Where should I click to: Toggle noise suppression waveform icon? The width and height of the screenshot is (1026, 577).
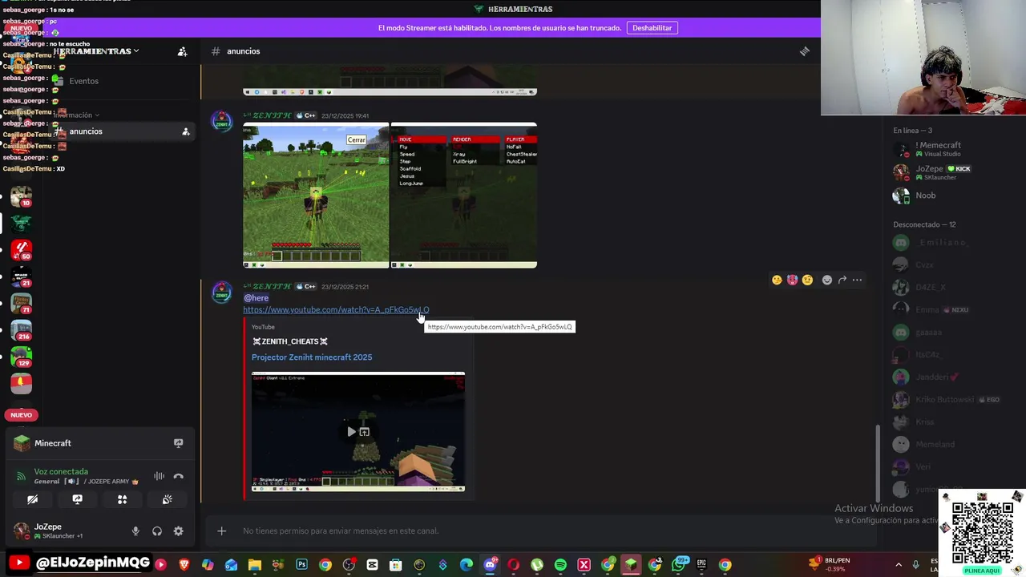point(159,476)
